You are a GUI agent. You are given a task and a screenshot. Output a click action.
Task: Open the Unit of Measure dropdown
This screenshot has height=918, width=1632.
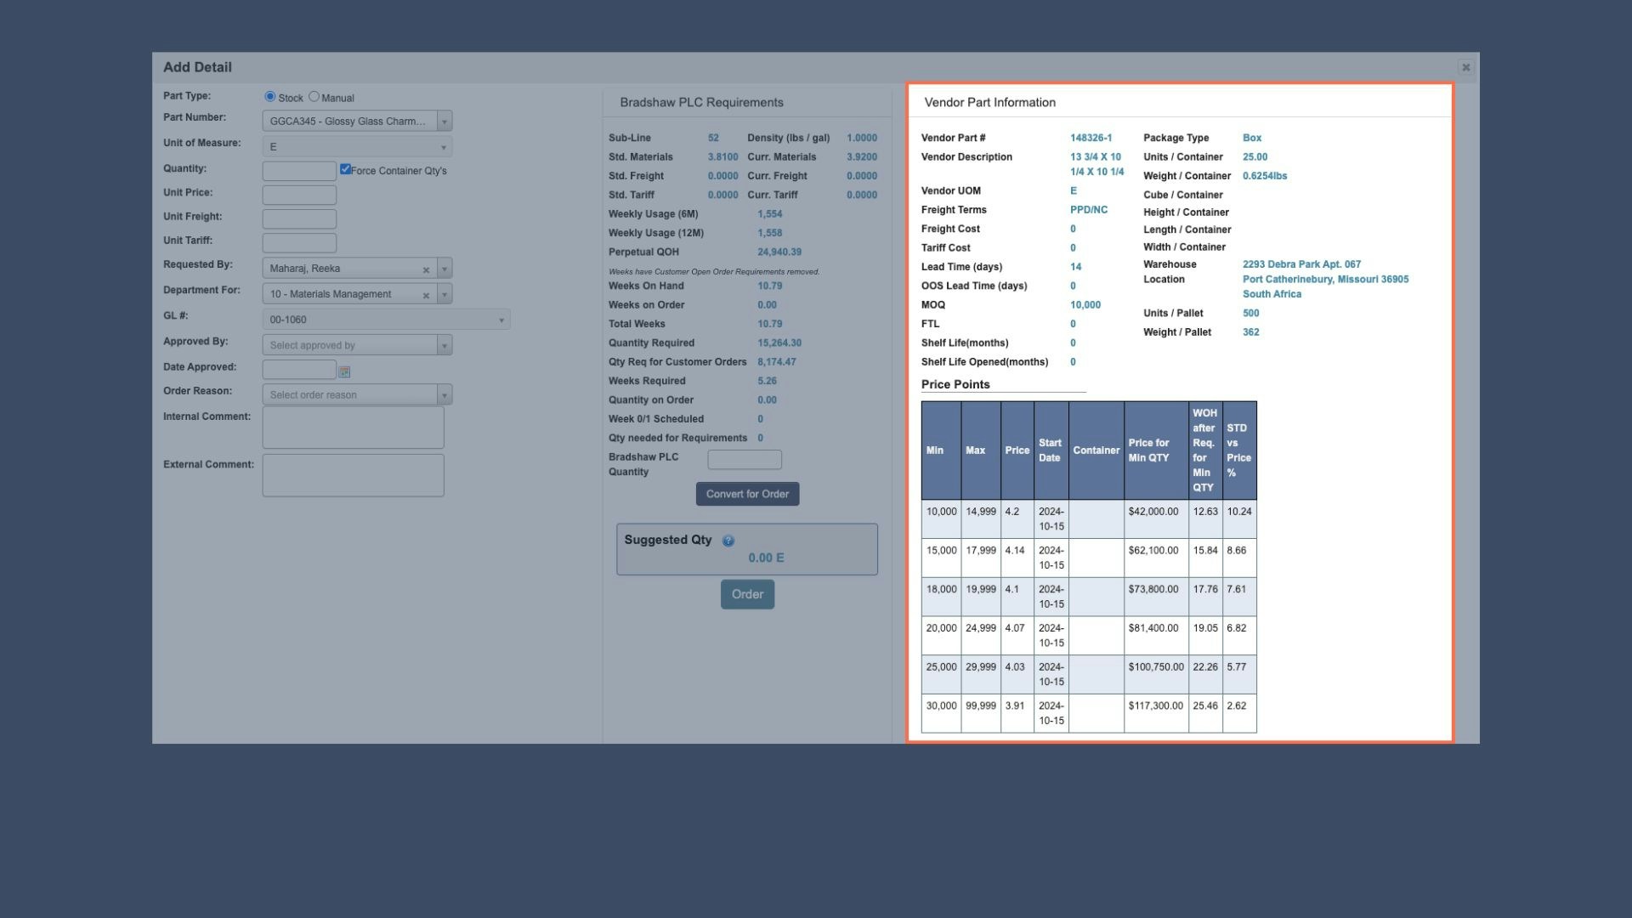click(x=443, y=146)
